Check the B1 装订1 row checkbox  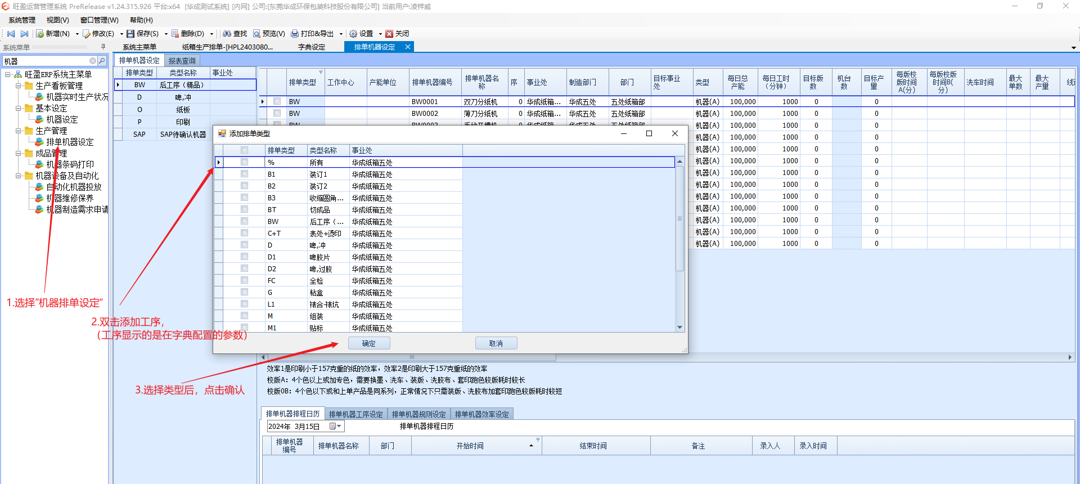(244, 174)
